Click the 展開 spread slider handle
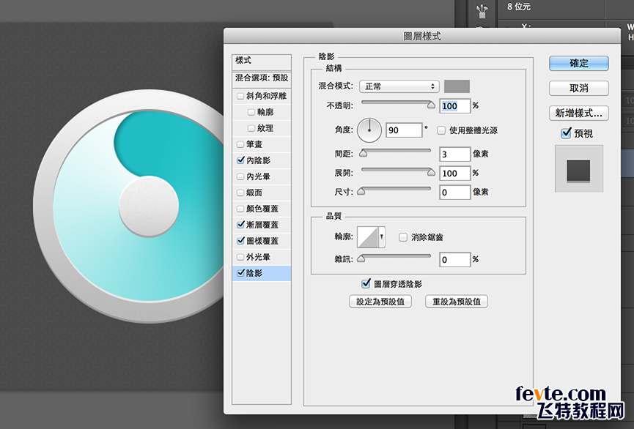This screenshot has height=429, width=634. pos(431,172)
